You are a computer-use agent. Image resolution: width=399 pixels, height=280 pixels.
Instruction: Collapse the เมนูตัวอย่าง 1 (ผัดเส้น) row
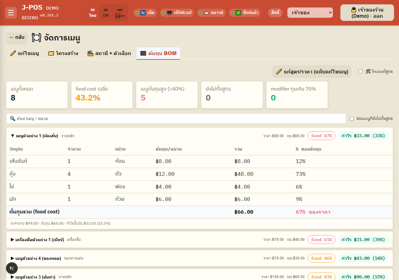[199, 136]
